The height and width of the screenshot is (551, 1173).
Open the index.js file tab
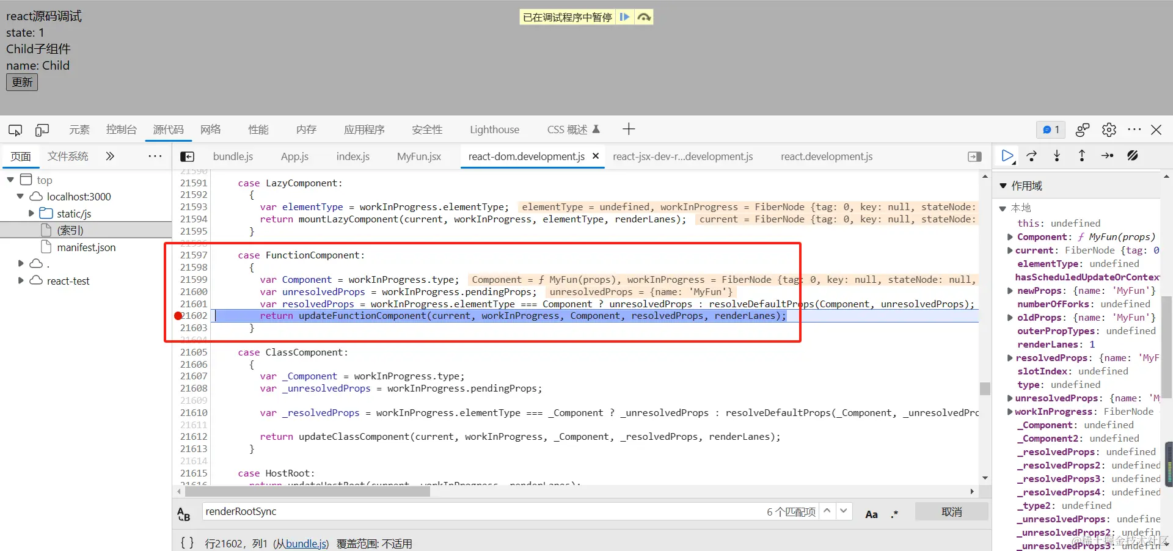pos(353,156)
